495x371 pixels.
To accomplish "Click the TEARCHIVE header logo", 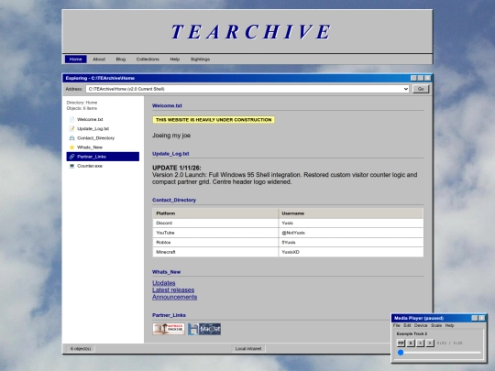I will pos(251,32).
